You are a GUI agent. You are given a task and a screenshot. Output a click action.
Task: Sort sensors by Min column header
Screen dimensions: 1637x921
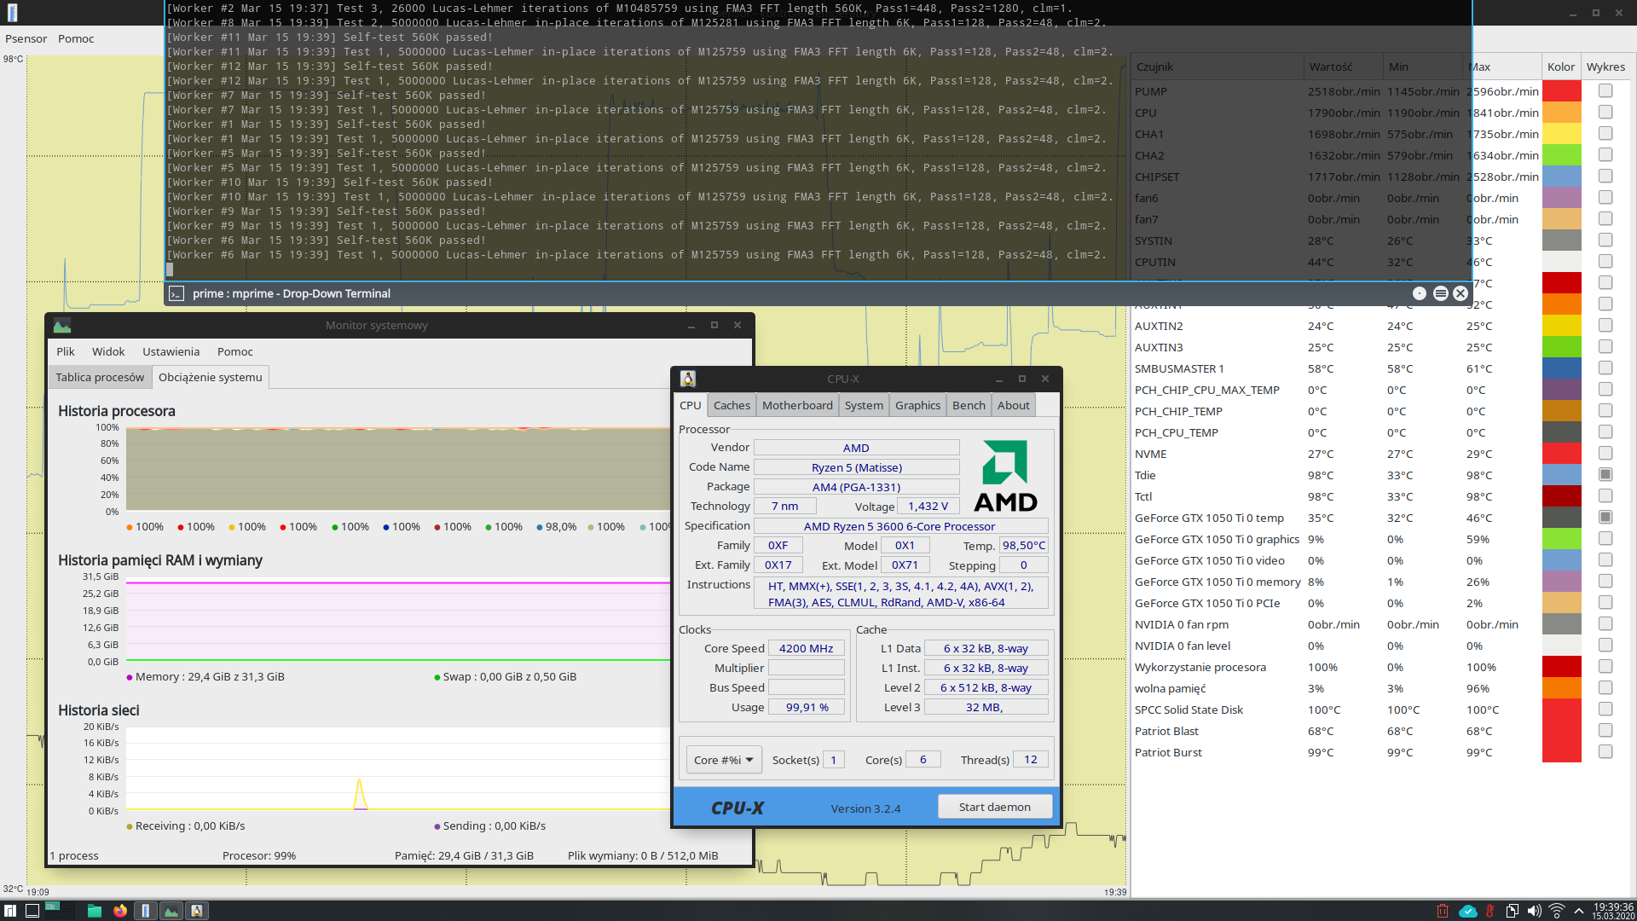coord(1421,67)
